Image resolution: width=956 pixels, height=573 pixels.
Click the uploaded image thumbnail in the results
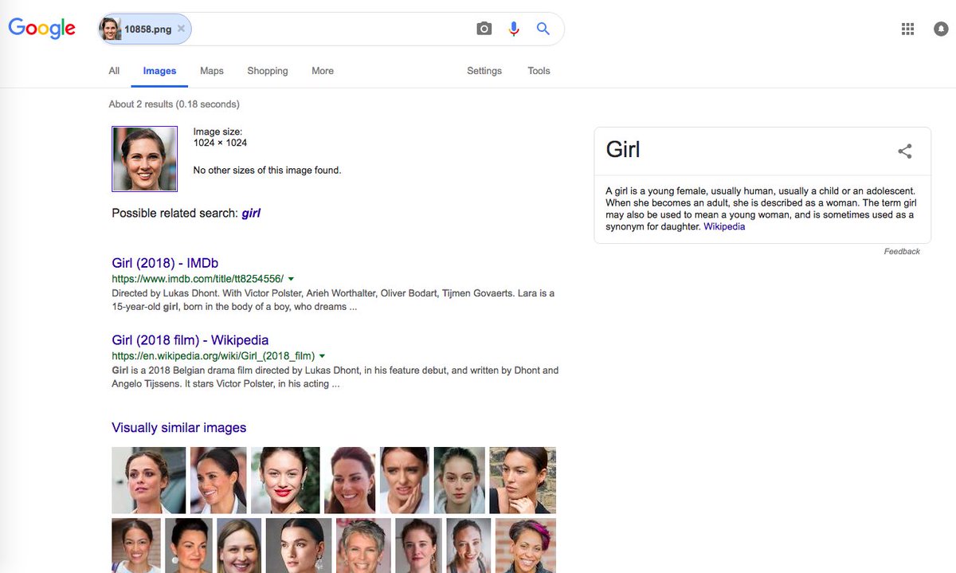pyautogui.click(x=144, y=159)
